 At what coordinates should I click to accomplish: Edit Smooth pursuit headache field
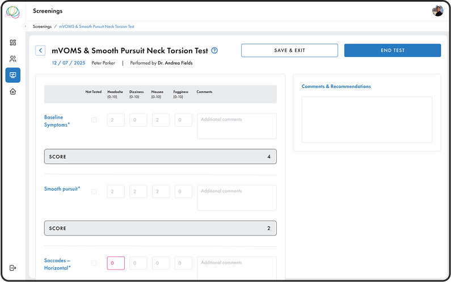coord(116,191)
